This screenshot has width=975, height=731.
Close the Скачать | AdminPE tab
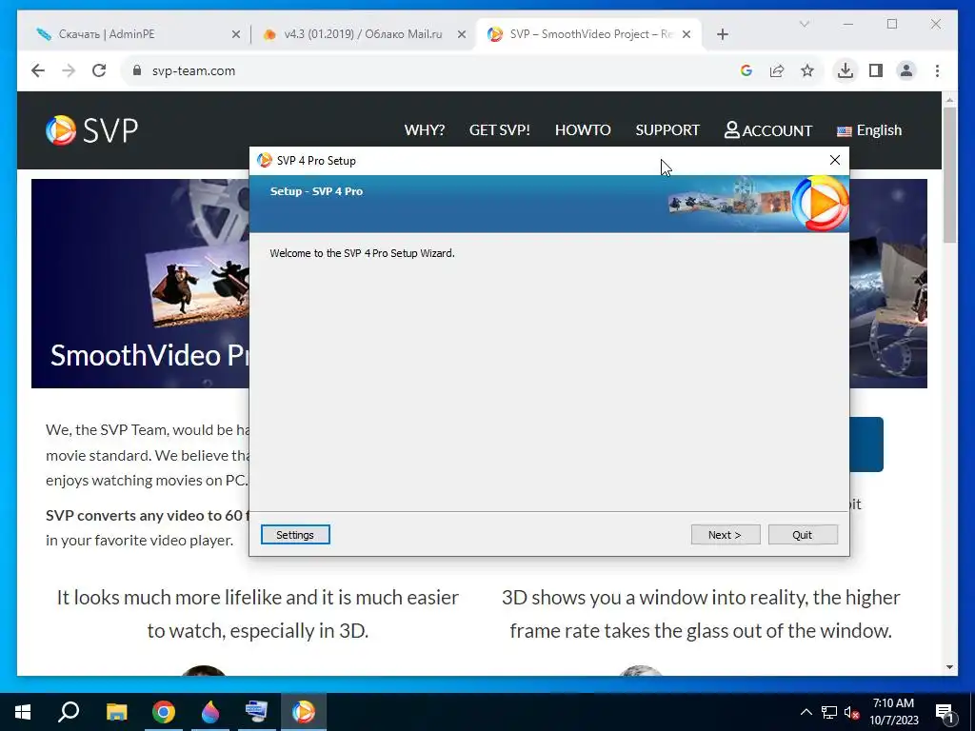click(236, 34)
